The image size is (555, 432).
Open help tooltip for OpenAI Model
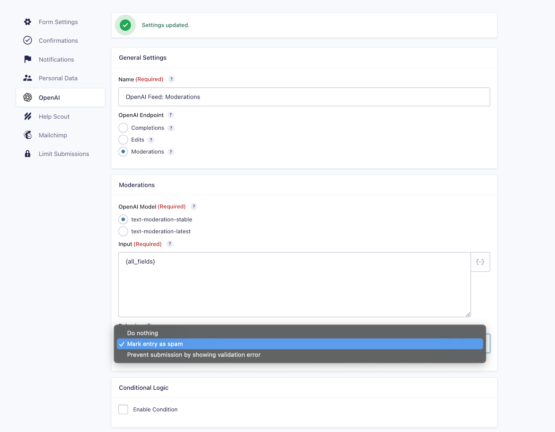coord(194,207)
